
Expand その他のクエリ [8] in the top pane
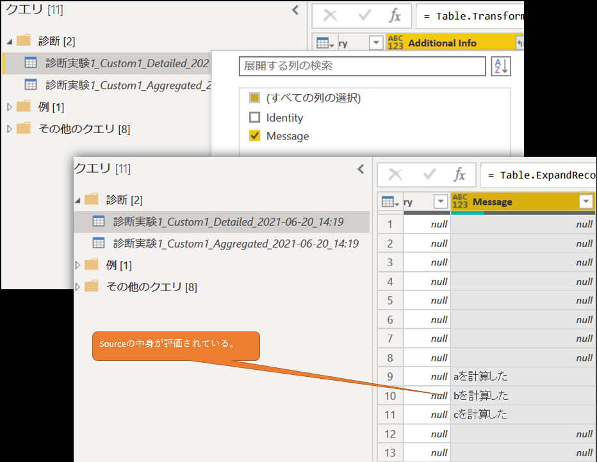point(10,129)
